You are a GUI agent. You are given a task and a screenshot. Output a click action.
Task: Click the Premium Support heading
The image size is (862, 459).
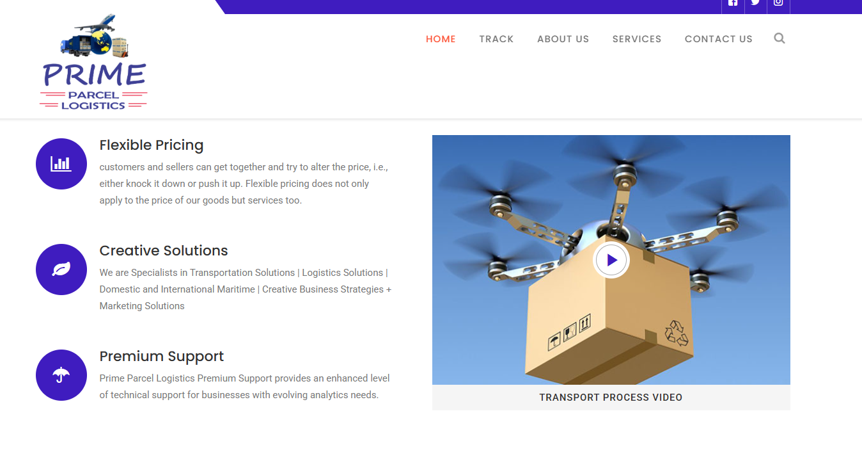pyautogui.click(x=162, y=357)
